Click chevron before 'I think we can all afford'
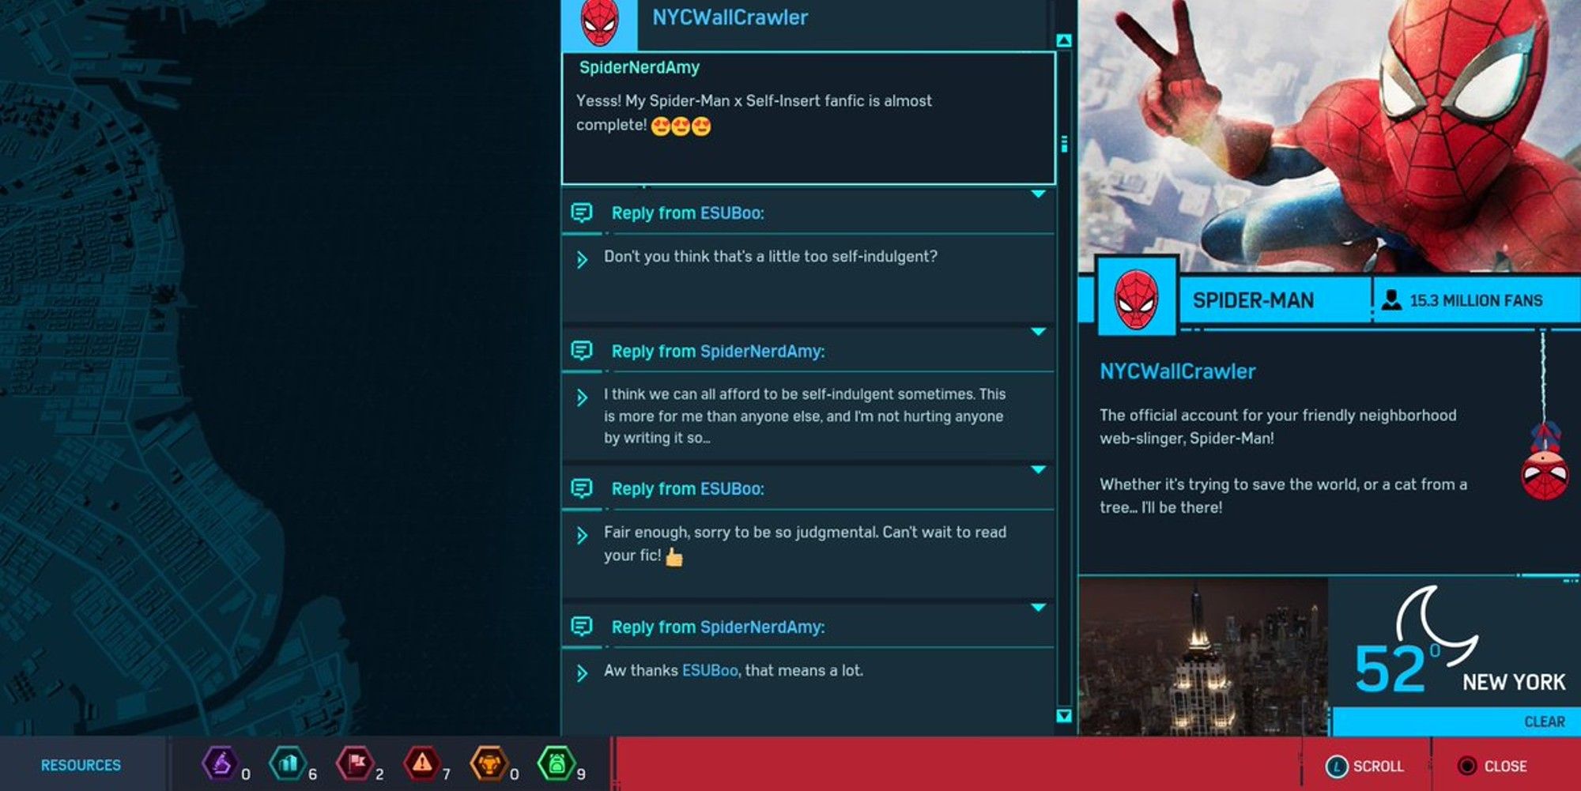 (582, 397)
